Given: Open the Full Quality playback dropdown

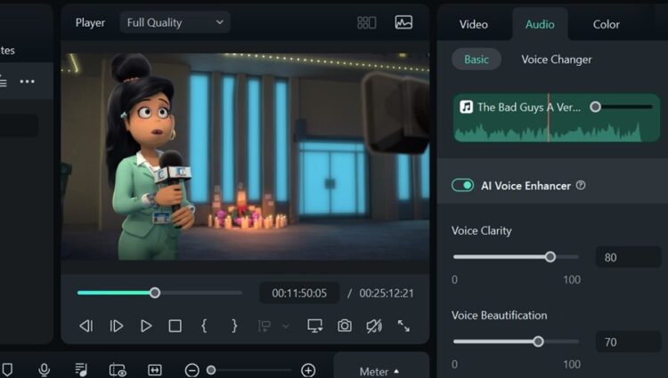Looking at the screenshot, I should point(175,22).
